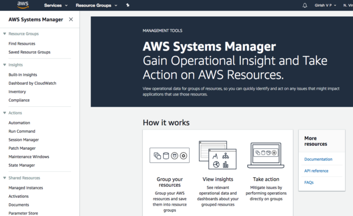Collapse the Resource Groups sidebar section
353x216 pixels.
[4, 34]
